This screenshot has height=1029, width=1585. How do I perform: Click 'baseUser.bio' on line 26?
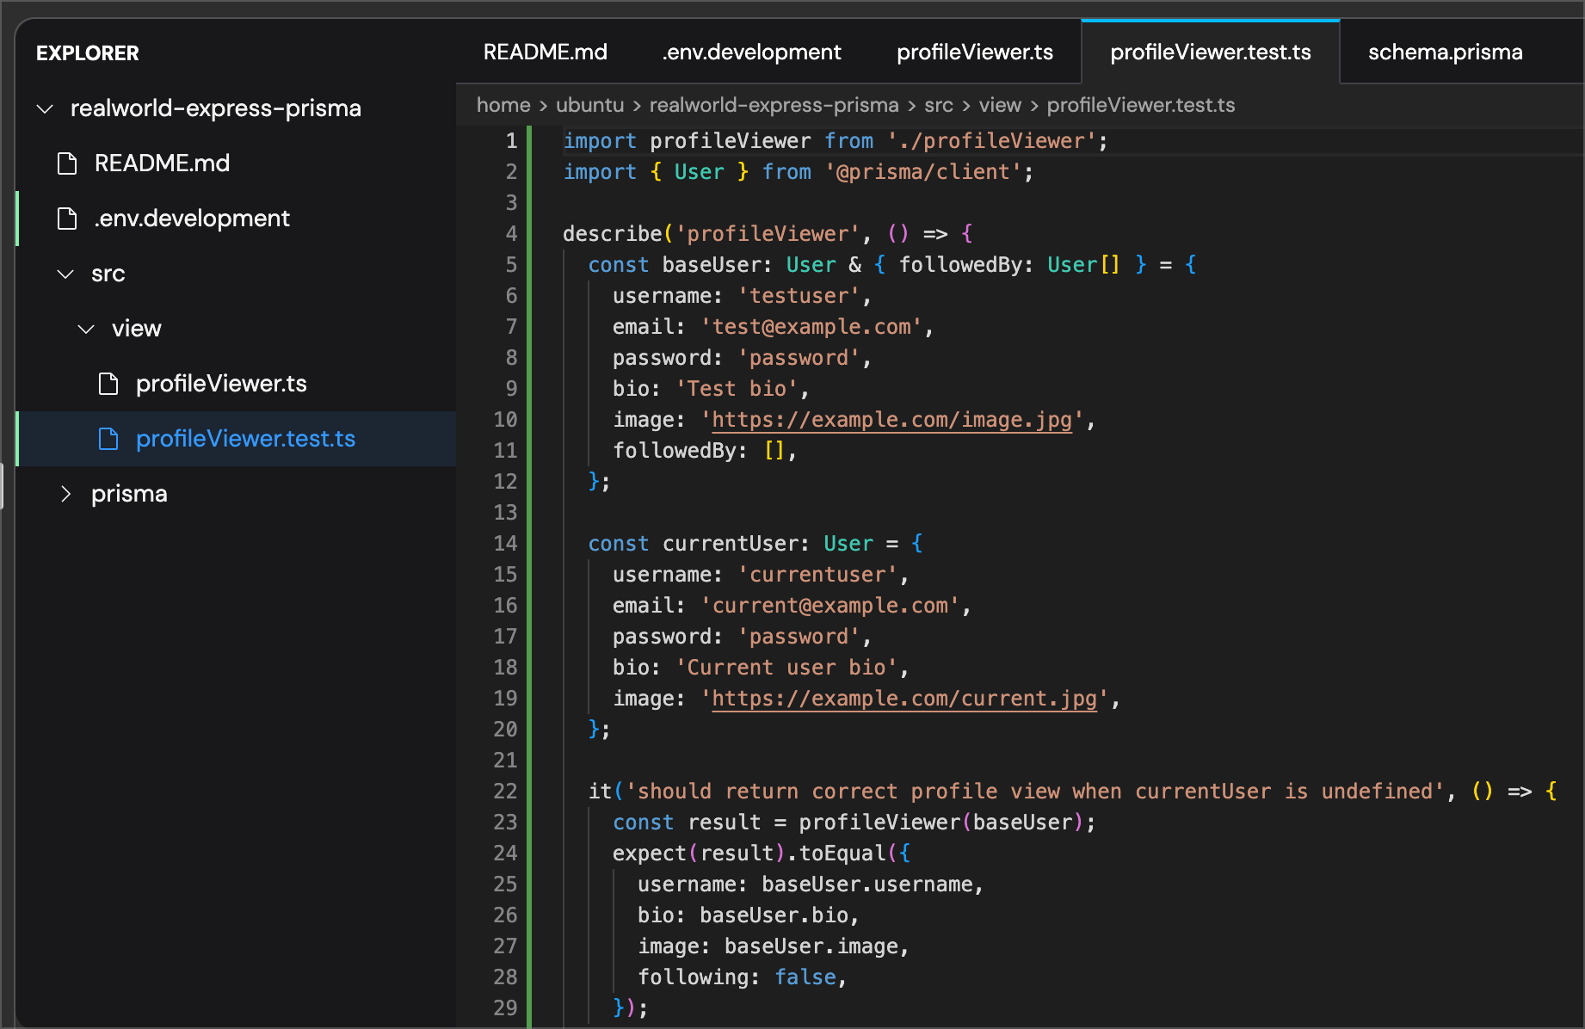click(774, 915)
